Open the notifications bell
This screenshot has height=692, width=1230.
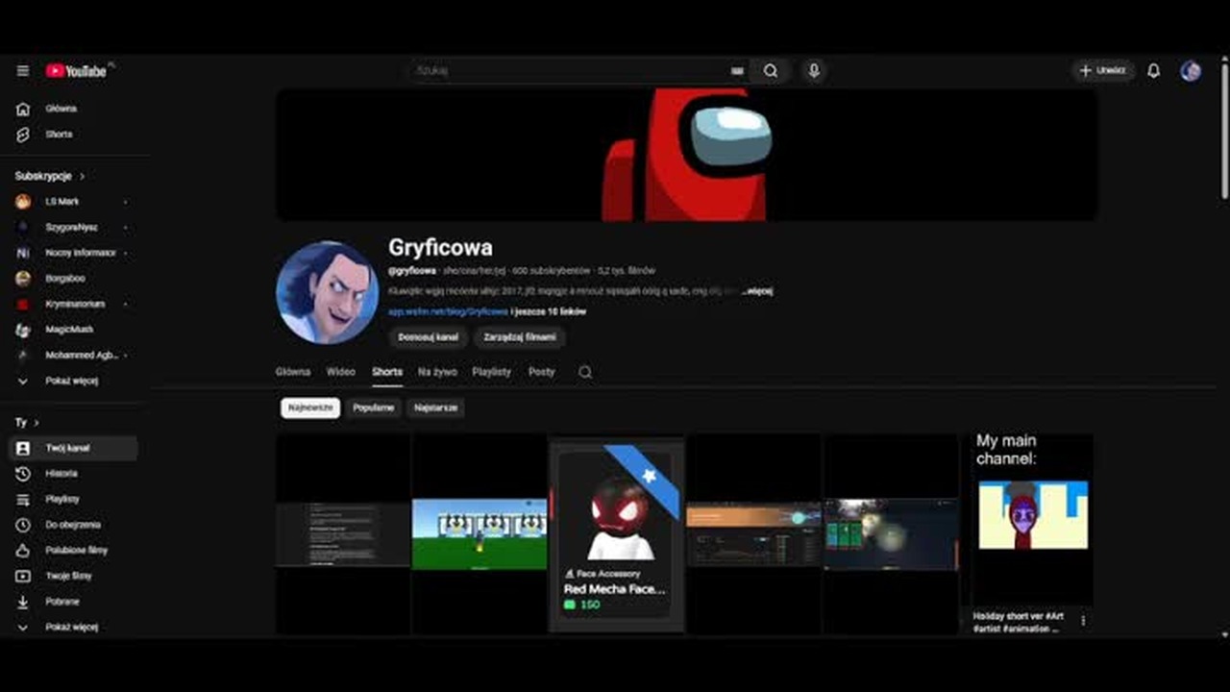[1153, 70]
